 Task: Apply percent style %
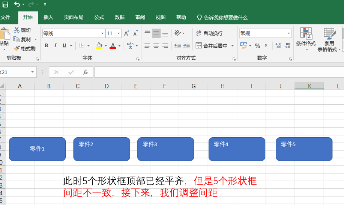tap(257, 46)
